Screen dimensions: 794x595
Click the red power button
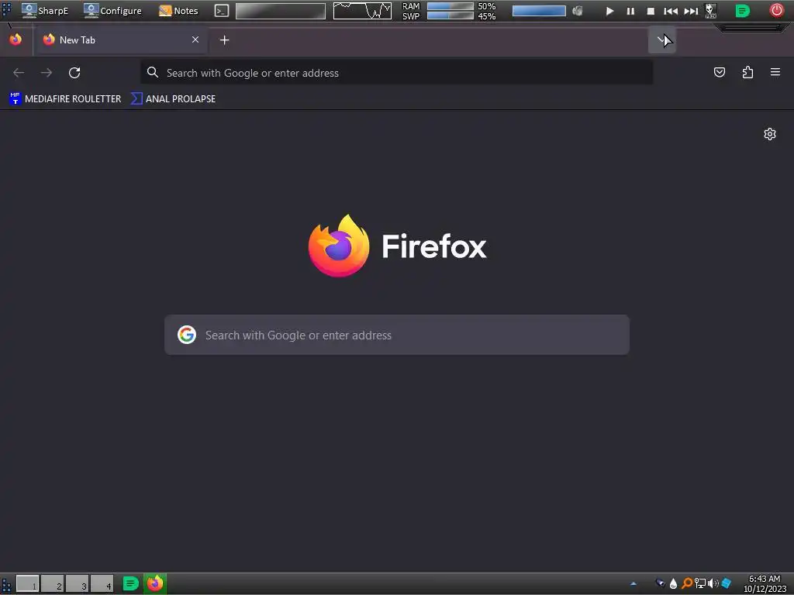coord(777,10)
